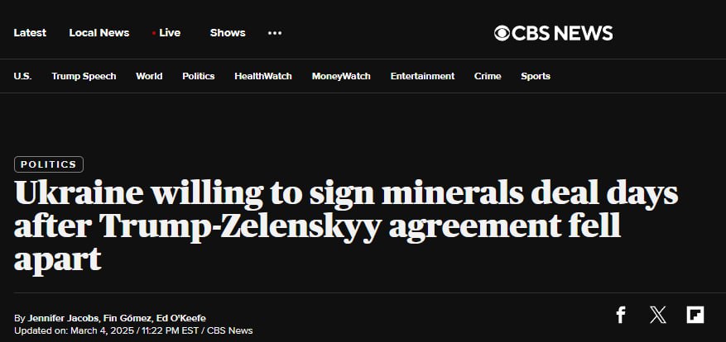Go to Local News

tap(99, 33)
